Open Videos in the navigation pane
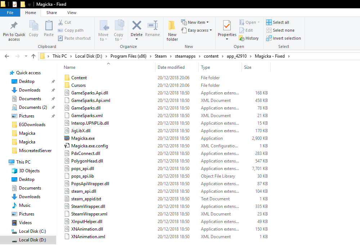This screenshot has height=245, width=360. click(x=25, y=222)
